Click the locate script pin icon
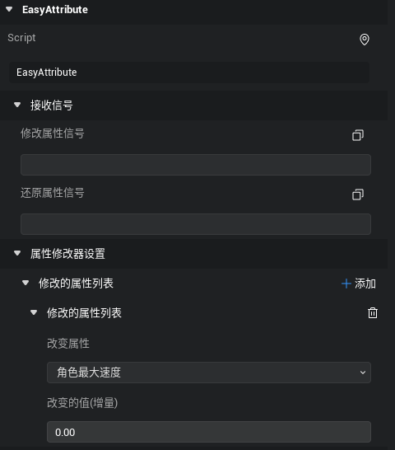The height and width of the screenshot is (450, 395). [x=365, y=40]
